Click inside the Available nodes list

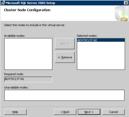(x=28, y=54)
